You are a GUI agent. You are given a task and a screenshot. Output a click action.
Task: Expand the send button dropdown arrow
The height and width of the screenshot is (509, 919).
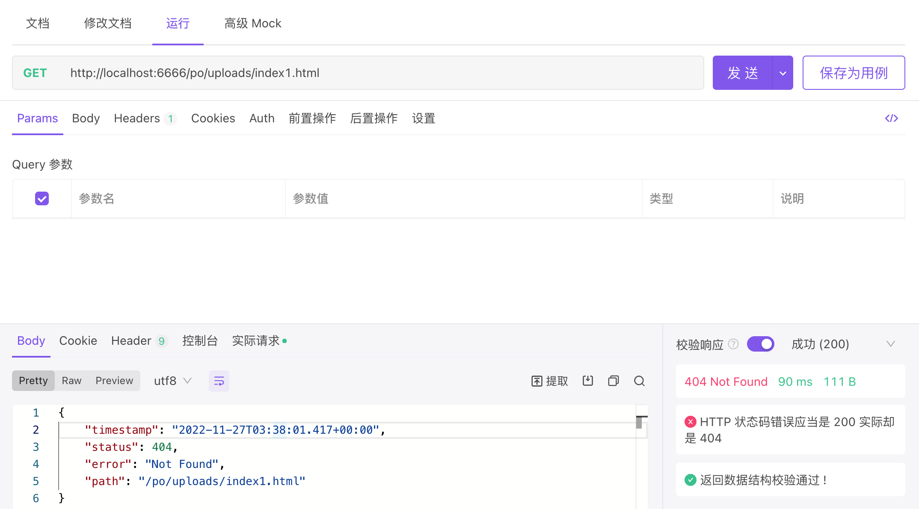click(783, 73)
